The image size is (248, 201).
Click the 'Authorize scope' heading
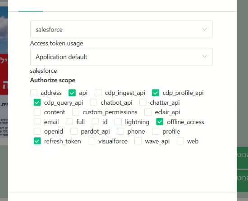[x=52, y=80]
